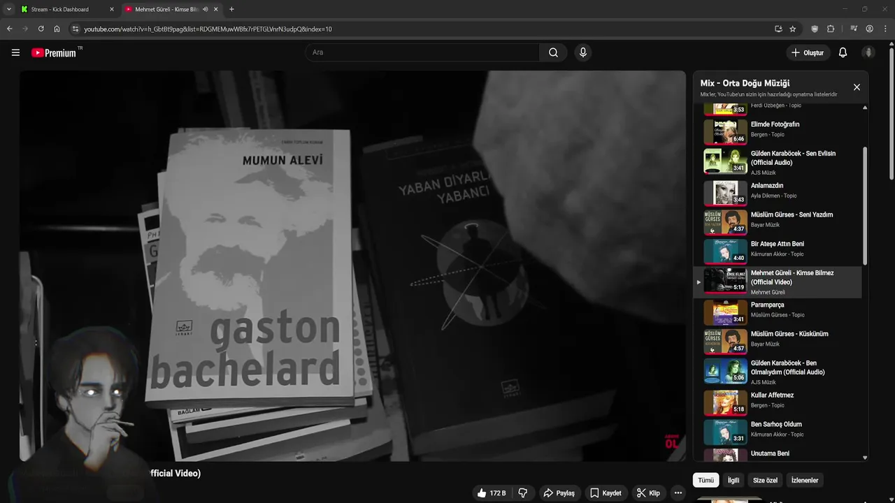Open the extensions puzzle menu
The image size is (895, 503).
coord(831,29)
